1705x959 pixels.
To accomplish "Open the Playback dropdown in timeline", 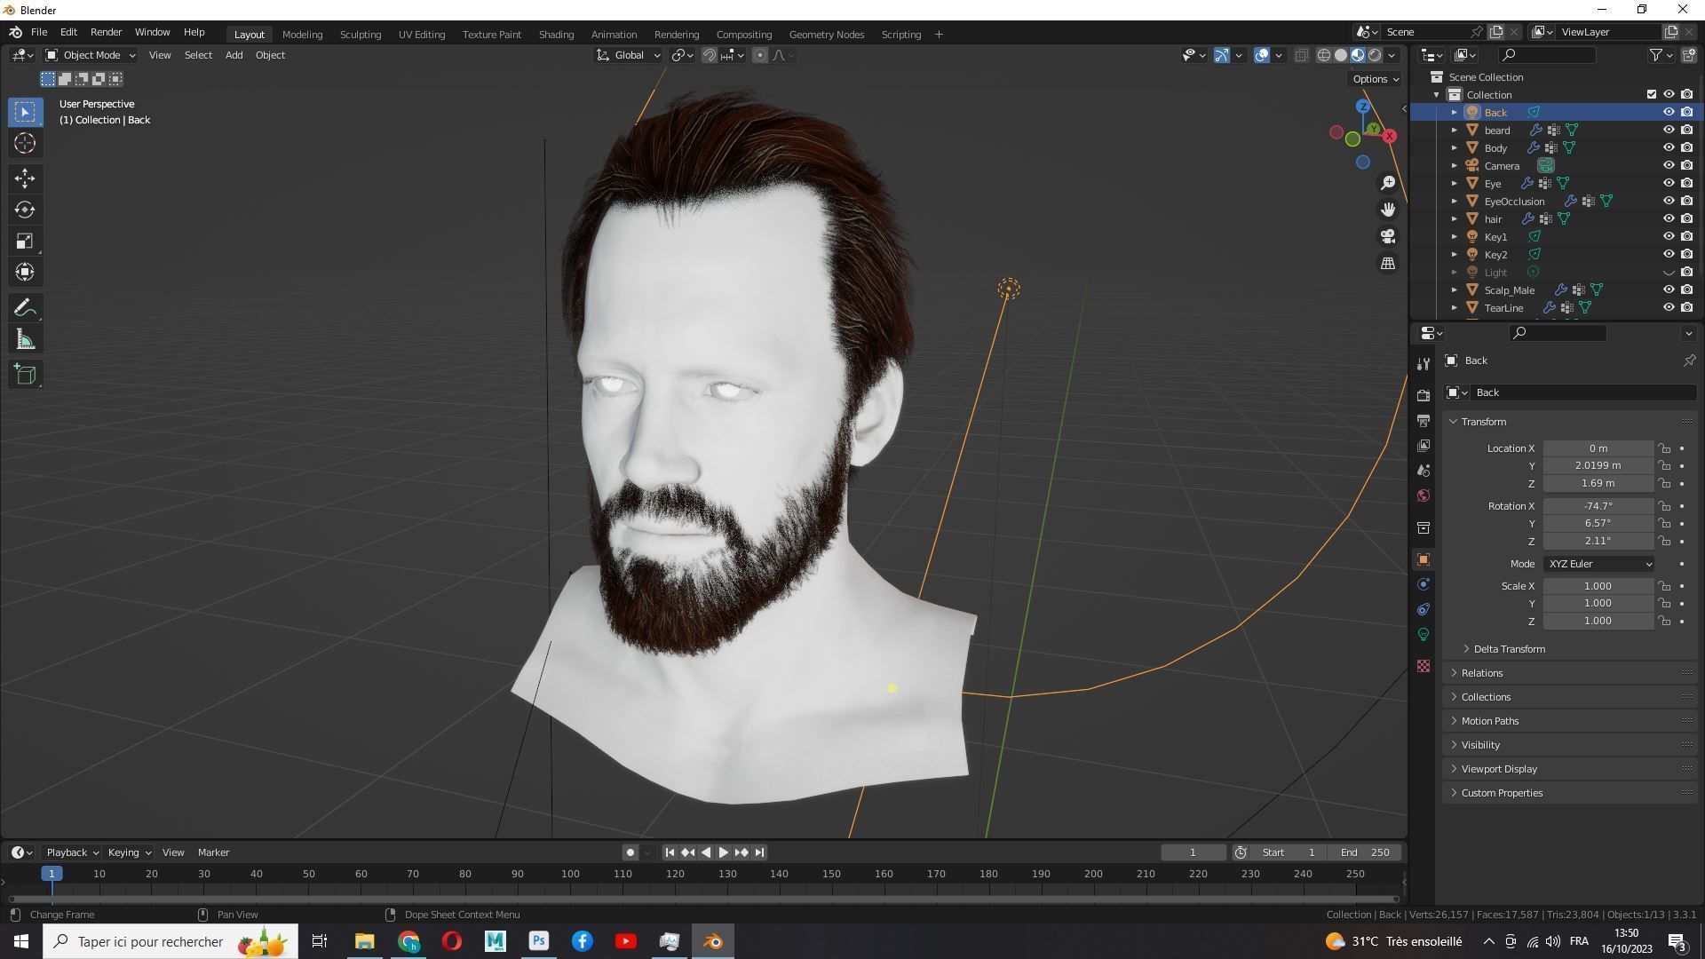I will [x=71, y=852].
